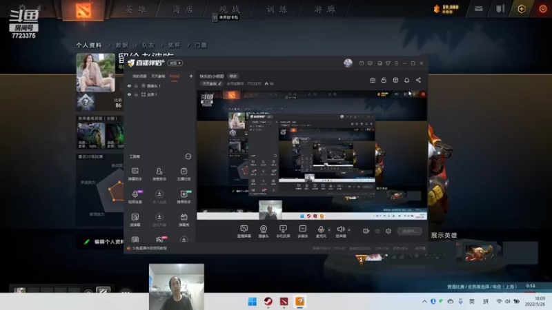The width and height of the screenshot is (552, 310).
Task: Select the webcam overlay in the preview
Action: tap(270, 210)
